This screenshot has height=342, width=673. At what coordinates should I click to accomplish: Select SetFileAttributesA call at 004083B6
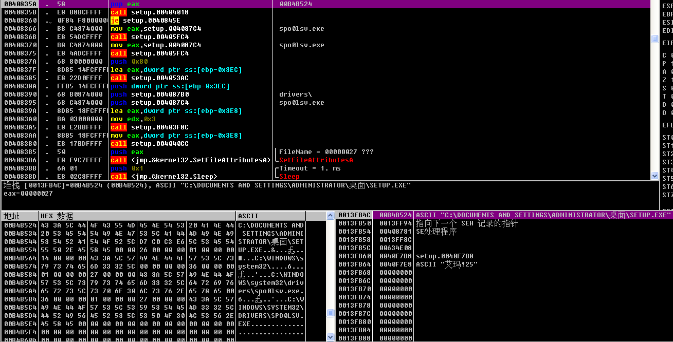pyautogui.click(x=325, y=160)
